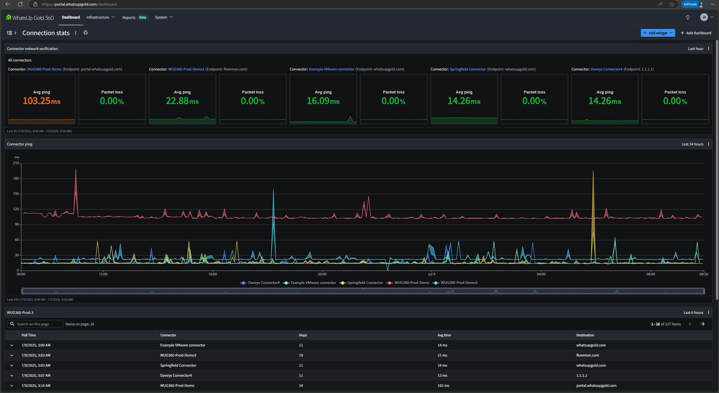Open browser settings ellipsis menu
This screenshot has height=393, width=719.
click(712, 4)
